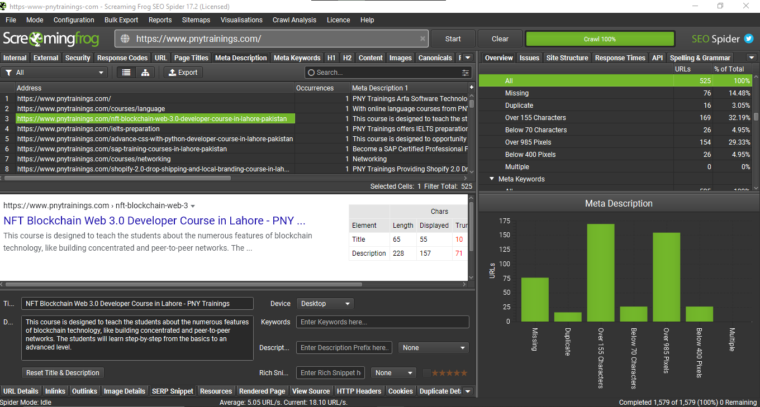This screenshot has width=760, height=407.
Task: Switch to the Page Titles tab
Action: coord(191,58)
